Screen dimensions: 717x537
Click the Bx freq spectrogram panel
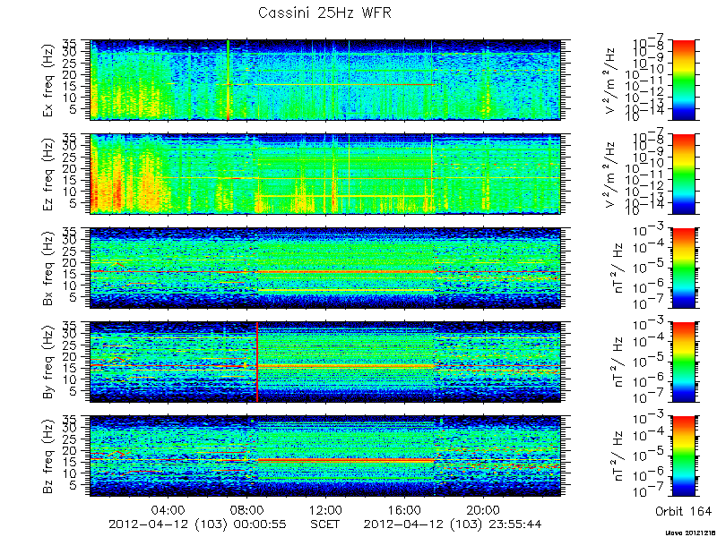coord(325,268)
